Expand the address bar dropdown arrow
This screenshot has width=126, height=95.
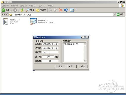click(x=114, y=15)
